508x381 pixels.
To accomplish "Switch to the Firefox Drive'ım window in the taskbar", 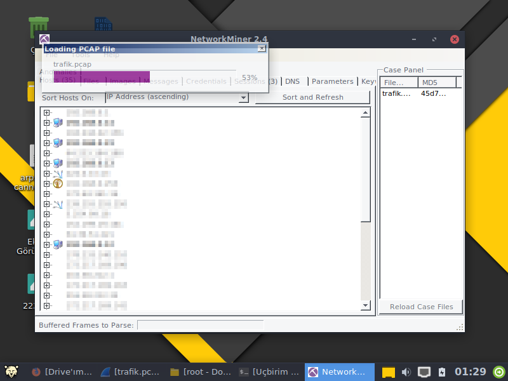I will pos(63,372).
